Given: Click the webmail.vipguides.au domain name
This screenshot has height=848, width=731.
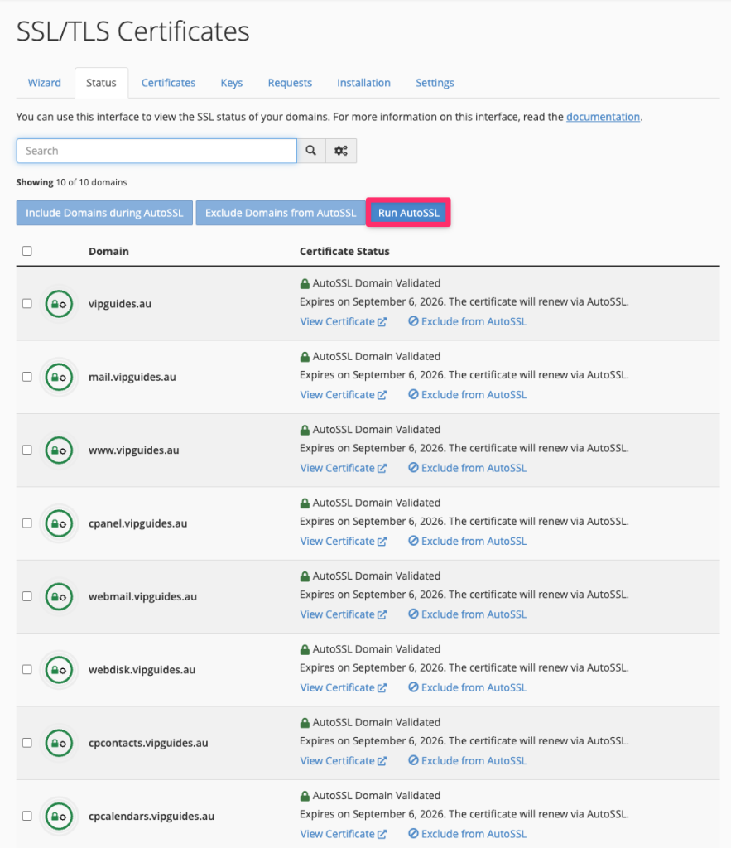Looking at the screenshot, I should [142, 596].
